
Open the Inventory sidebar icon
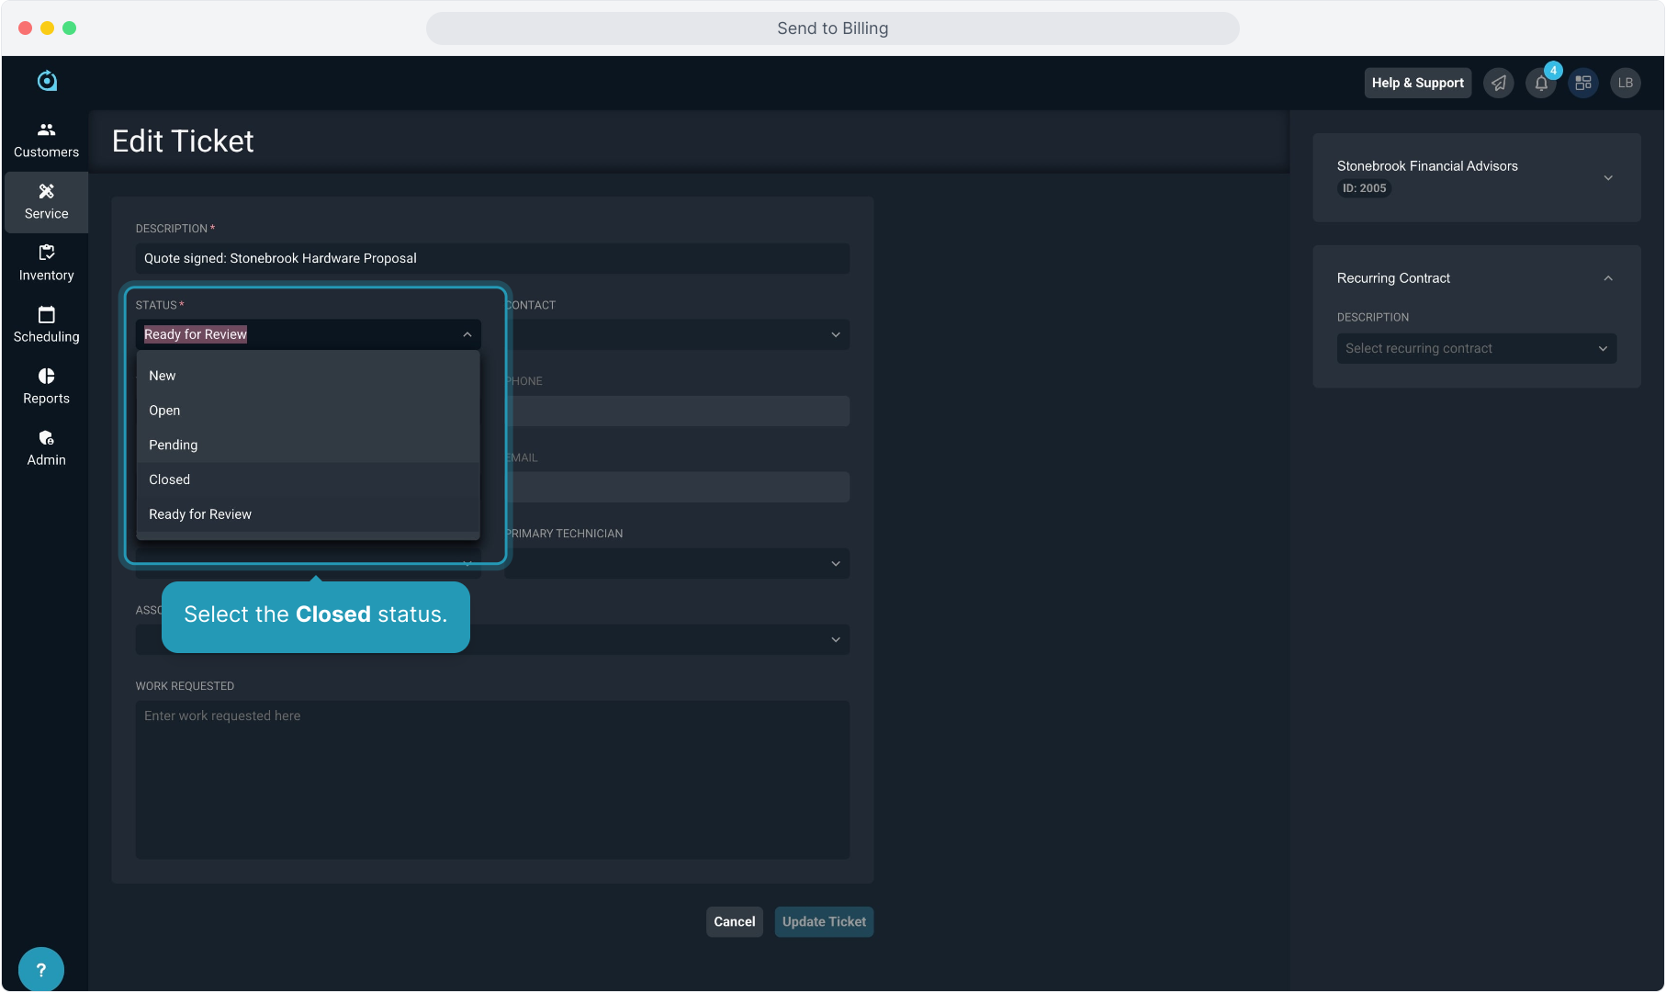click(x=46, y=254)
